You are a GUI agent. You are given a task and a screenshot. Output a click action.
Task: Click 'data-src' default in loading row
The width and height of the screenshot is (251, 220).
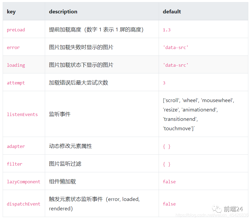176,65
